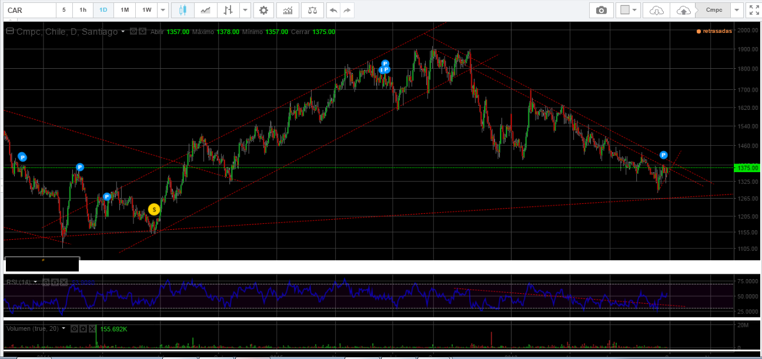
Task: Collapse the Cmpc legend with the minus box
Action: [x=9, y=32]
